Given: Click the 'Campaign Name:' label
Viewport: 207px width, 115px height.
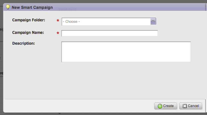Looking at the screenshot, I should (28, 32).
